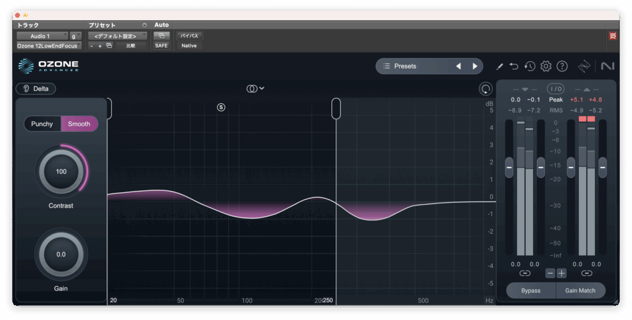
Task: Click the Gain Match button
Action: coord(580,290)
